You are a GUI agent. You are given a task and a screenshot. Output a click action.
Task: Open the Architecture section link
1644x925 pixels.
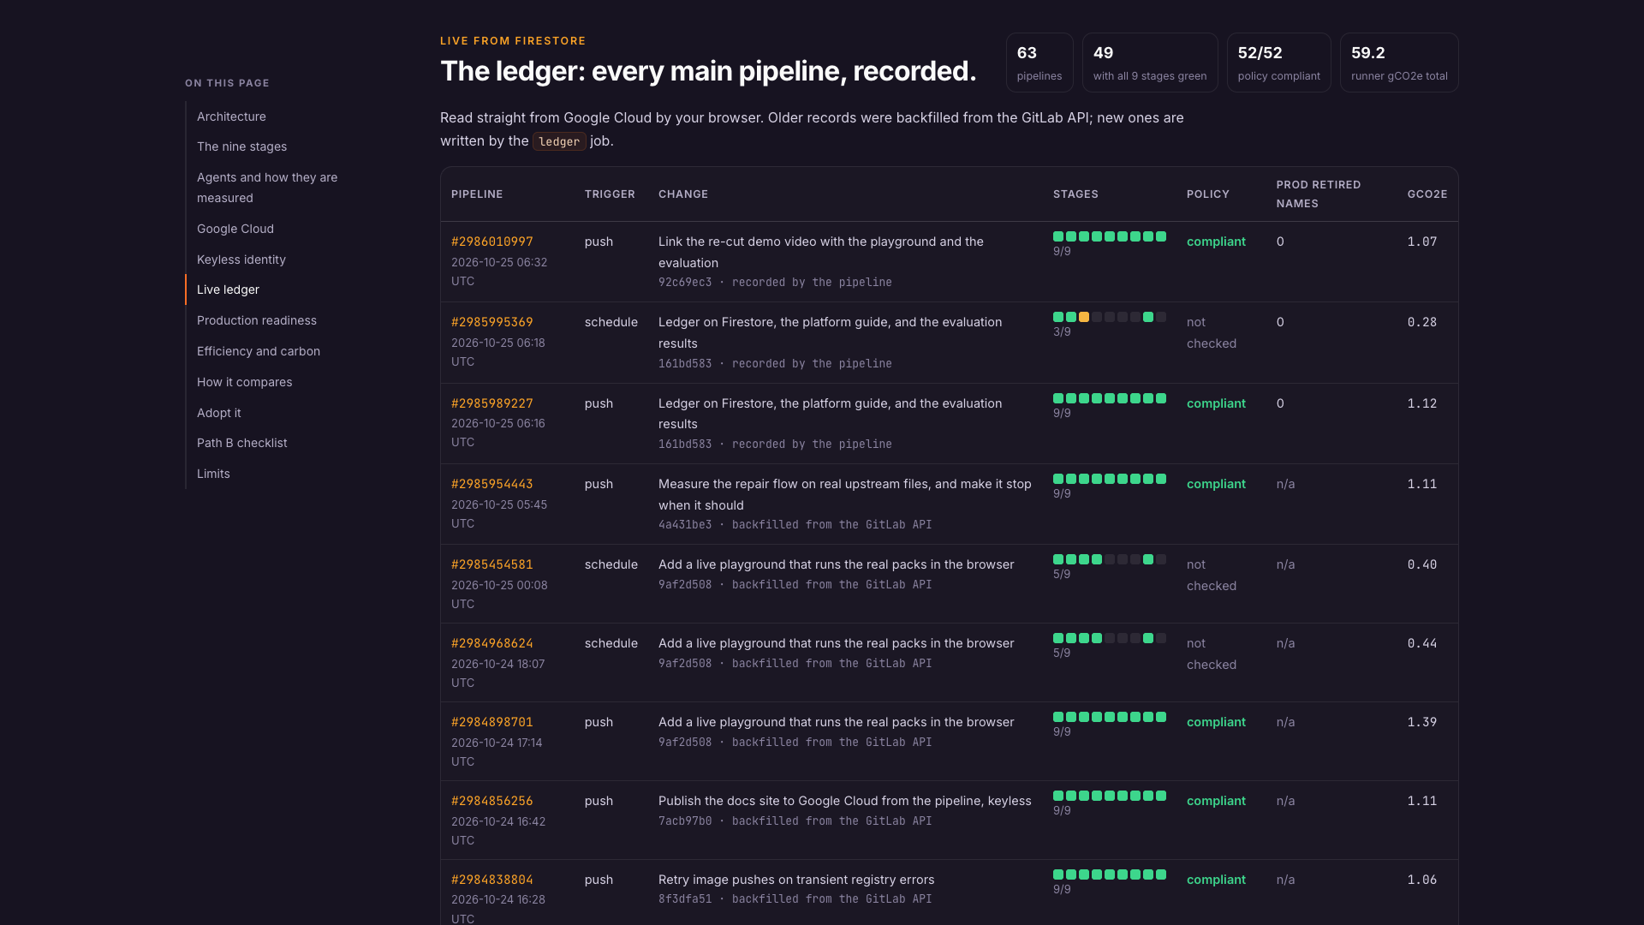coord(231,116)
